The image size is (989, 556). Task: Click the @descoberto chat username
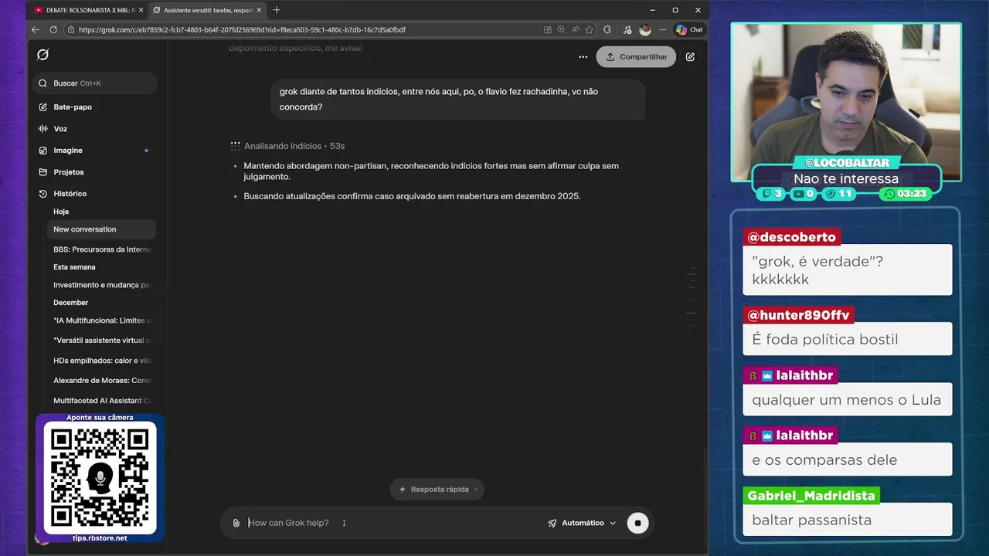pyautogui.click(x=792, y=237)
